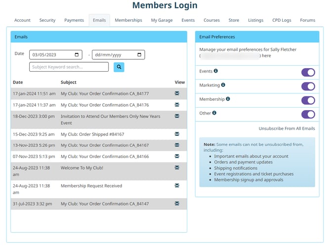Open the My Garage tab
Viewport: 331px width, 247px height.
161,20
